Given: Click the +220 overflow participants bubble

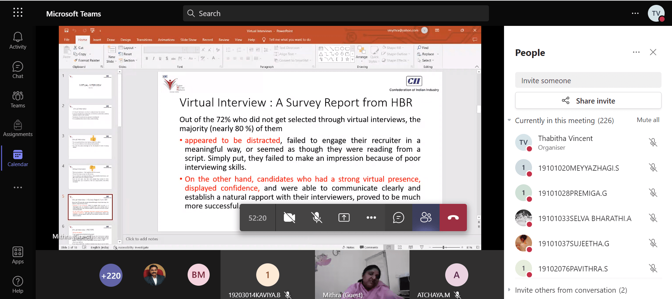Looking at the screenshot, I should 111,275.
